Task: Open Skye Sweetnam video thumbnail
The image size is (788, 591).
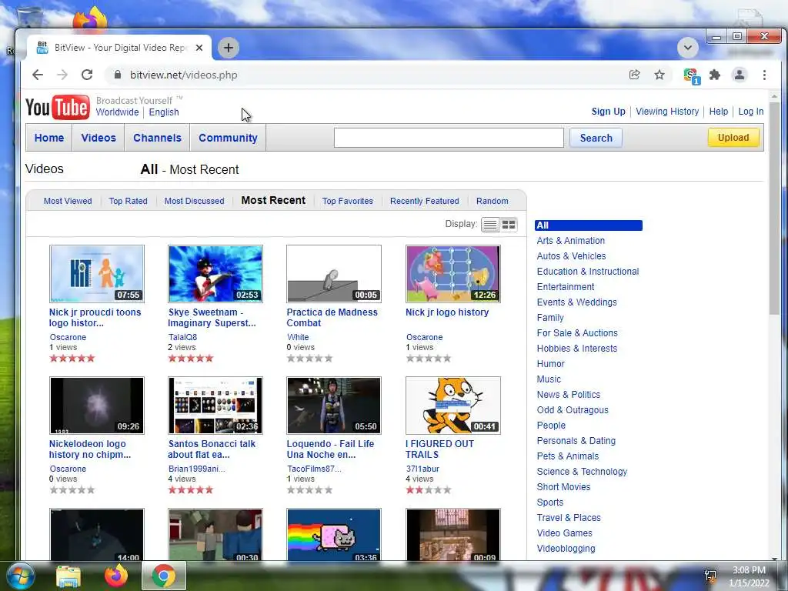Action: click(215, 274)
